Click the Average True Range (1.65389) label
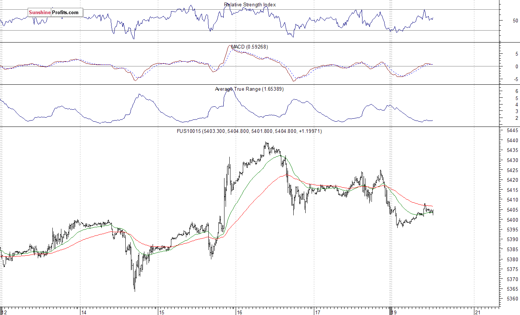Screen dimensions: 520x315 tap(249, 89)
